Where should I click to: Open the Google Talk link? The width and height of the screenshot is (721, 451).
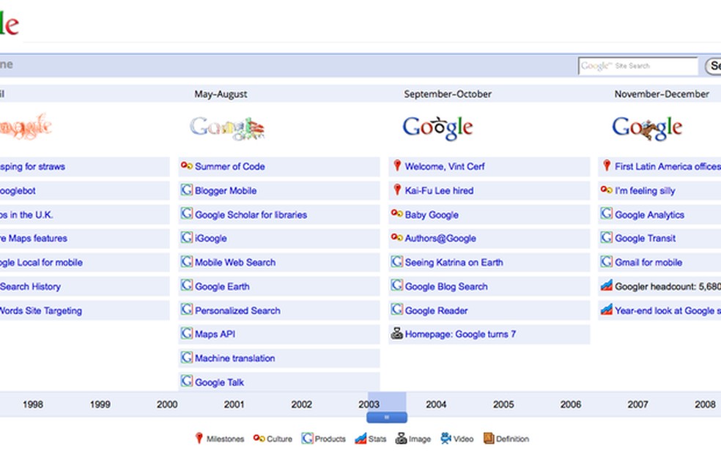pyautogui.click(x=219, y=381)
